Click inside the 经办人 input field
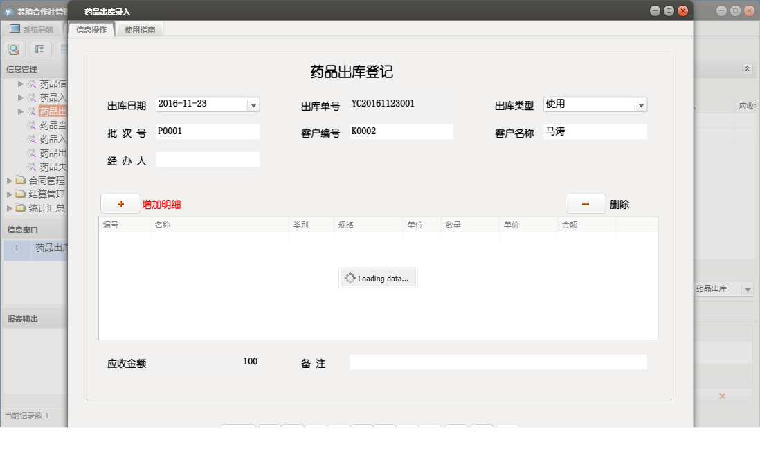 pyautogui.click(x=208, y=159)
